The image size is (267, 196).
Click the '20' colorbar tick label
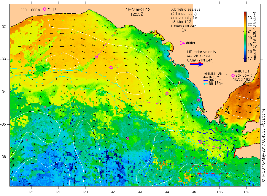pos(249,38)
